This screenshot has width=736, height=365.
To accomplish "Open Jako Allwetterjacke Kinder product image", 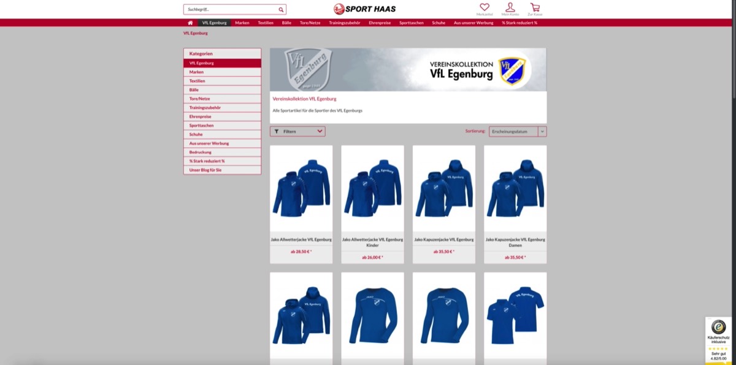I will coord(372,188).
